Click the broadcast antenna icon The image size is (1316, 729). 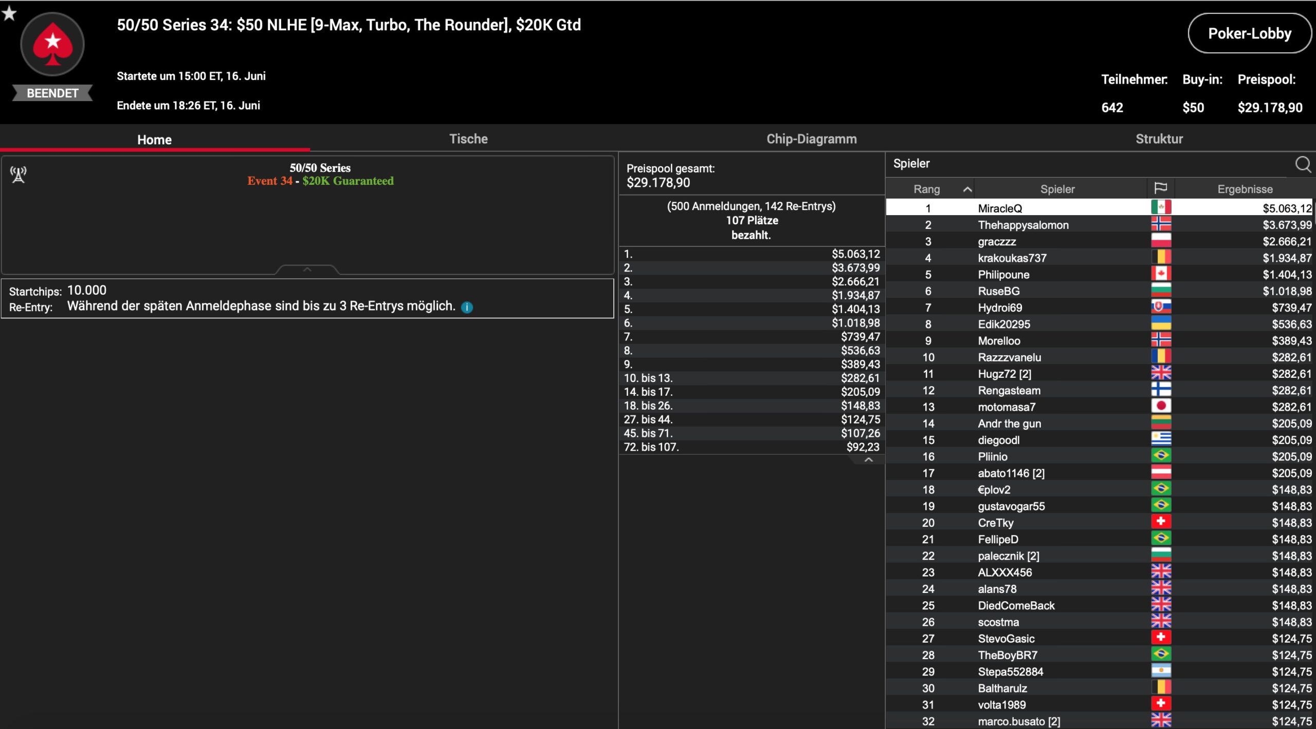pos(19,175)
